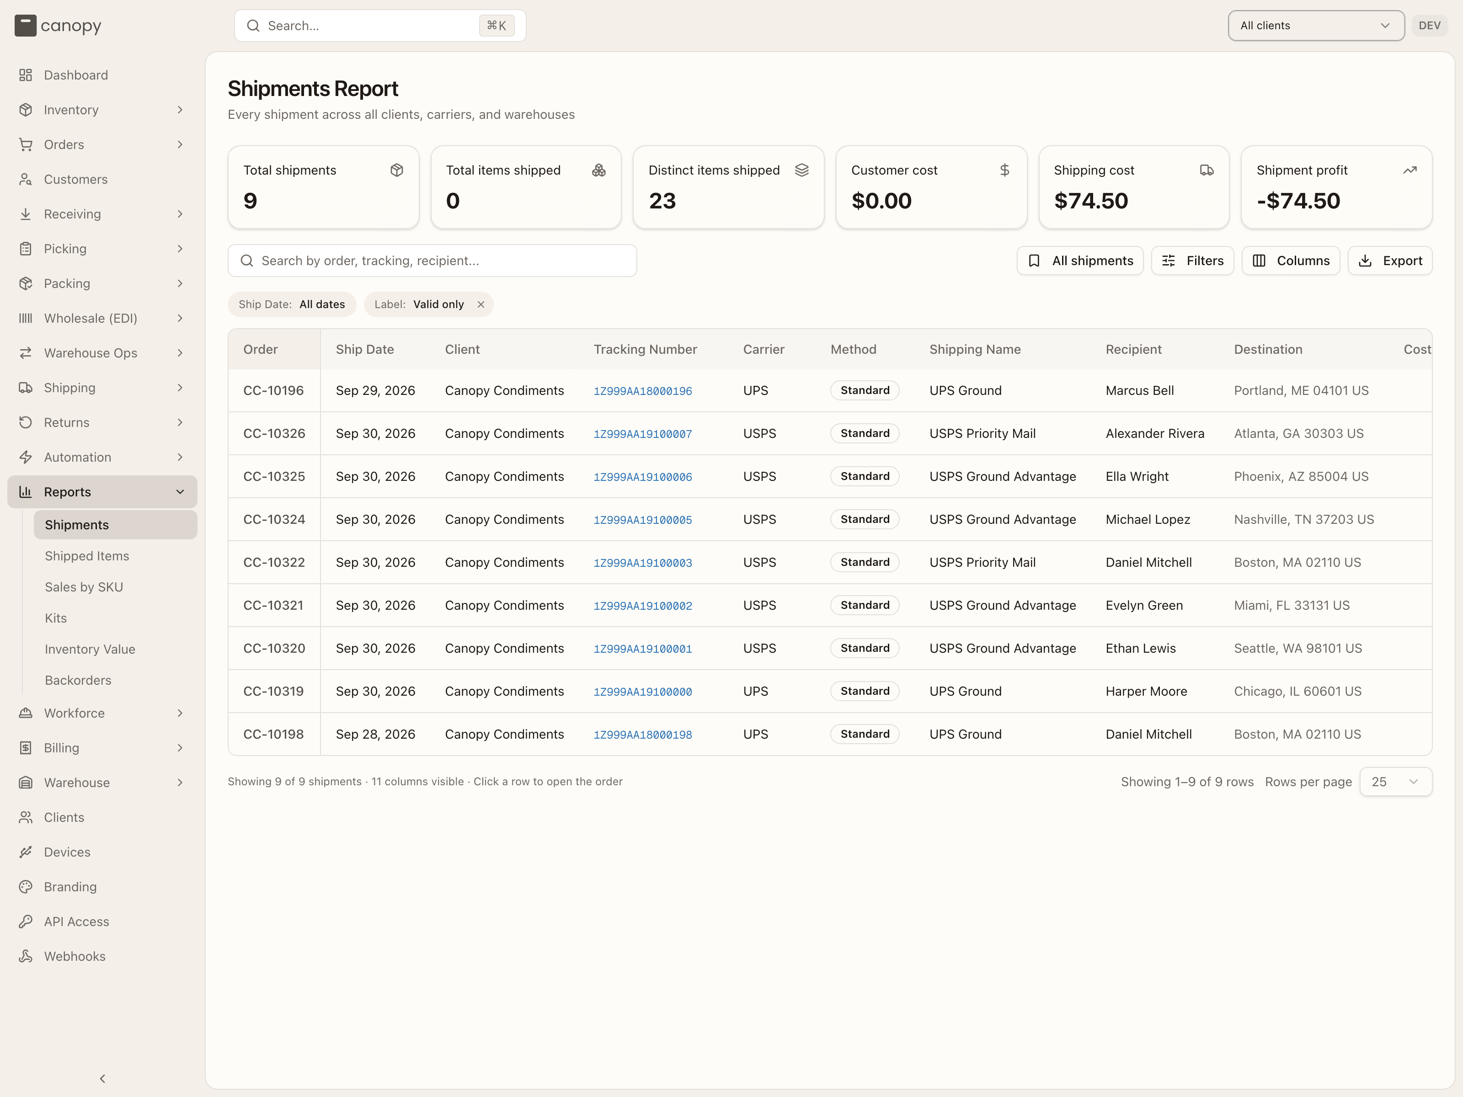Viewport: 1463px width, 1097px height.
Task: Click the layers icon on Distinct items shipped
Action: coord(801,170)
